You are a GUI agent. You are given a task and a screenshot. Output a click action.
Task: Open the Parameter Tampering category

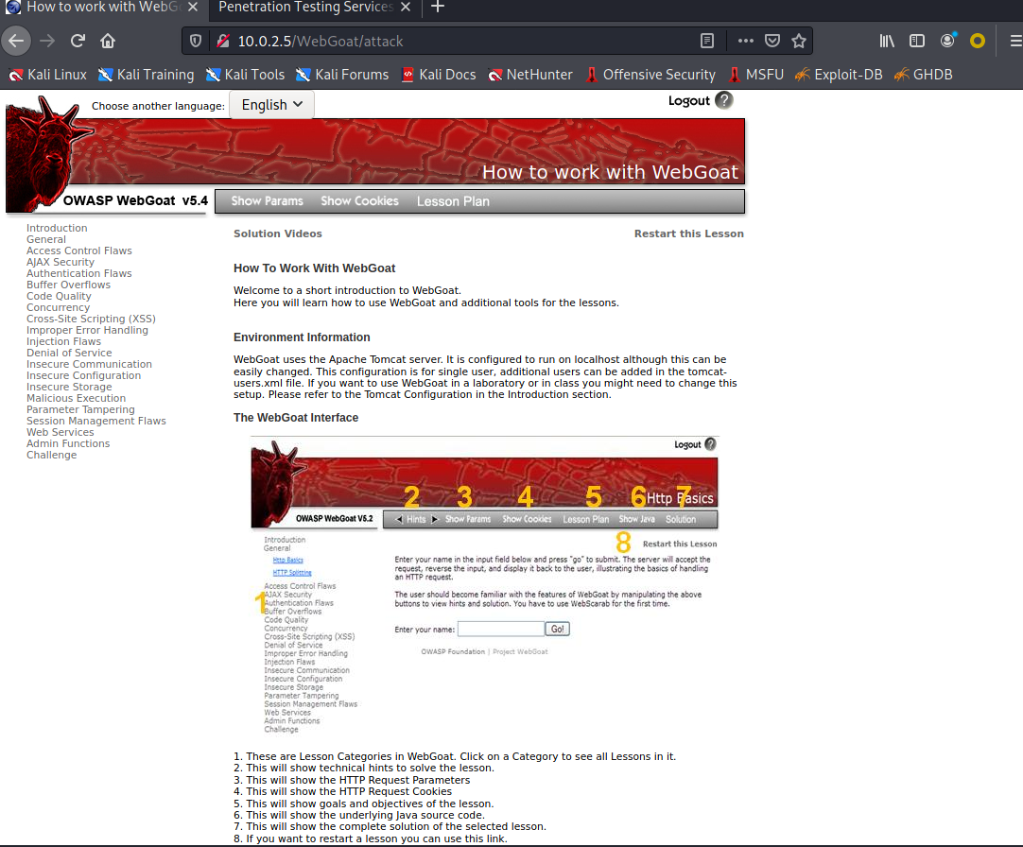(x=80, y=410)
